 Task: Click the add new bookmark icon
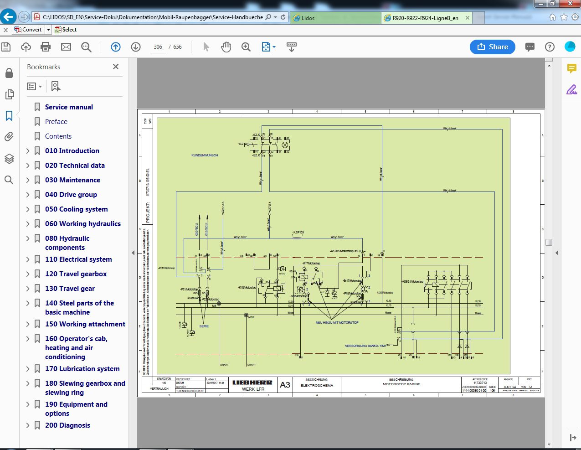[56, 86]
